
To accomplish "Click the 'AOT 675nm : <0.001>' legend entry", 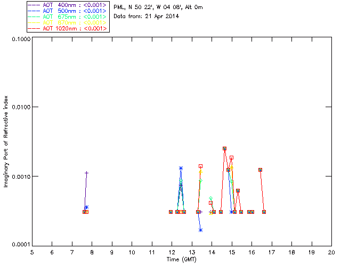I will click(67, 17).
